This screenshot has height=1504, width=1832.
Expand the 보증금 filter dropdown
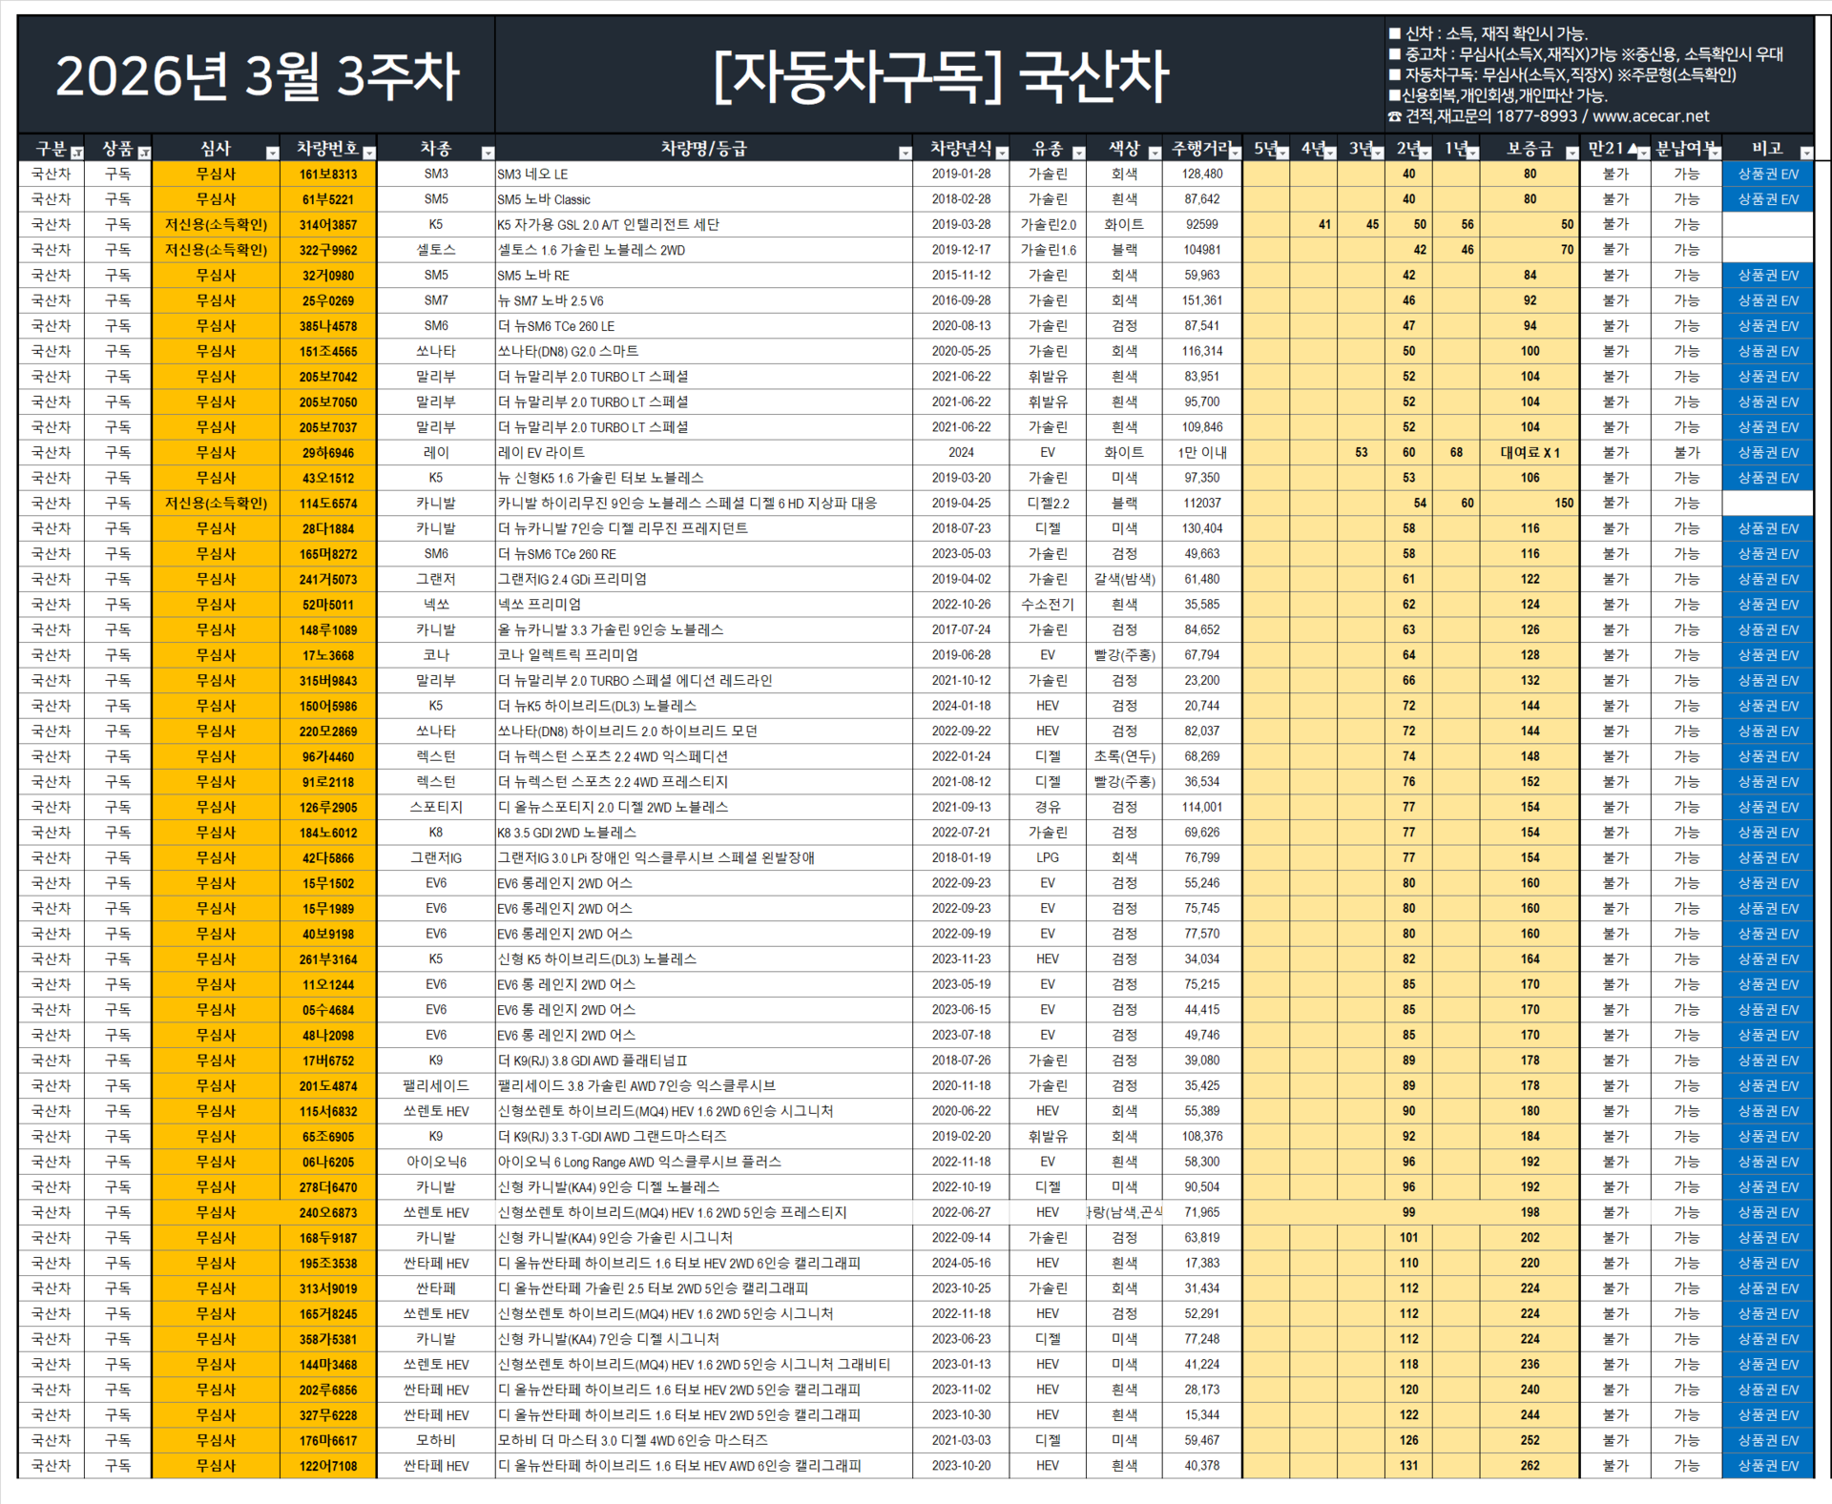pos(1572,153)
